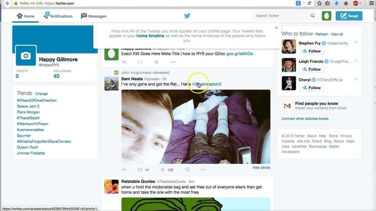The width and height of the screenshot is (376, 211).
Task: Reload the page with the refresh icon
Action: [309, 3]
